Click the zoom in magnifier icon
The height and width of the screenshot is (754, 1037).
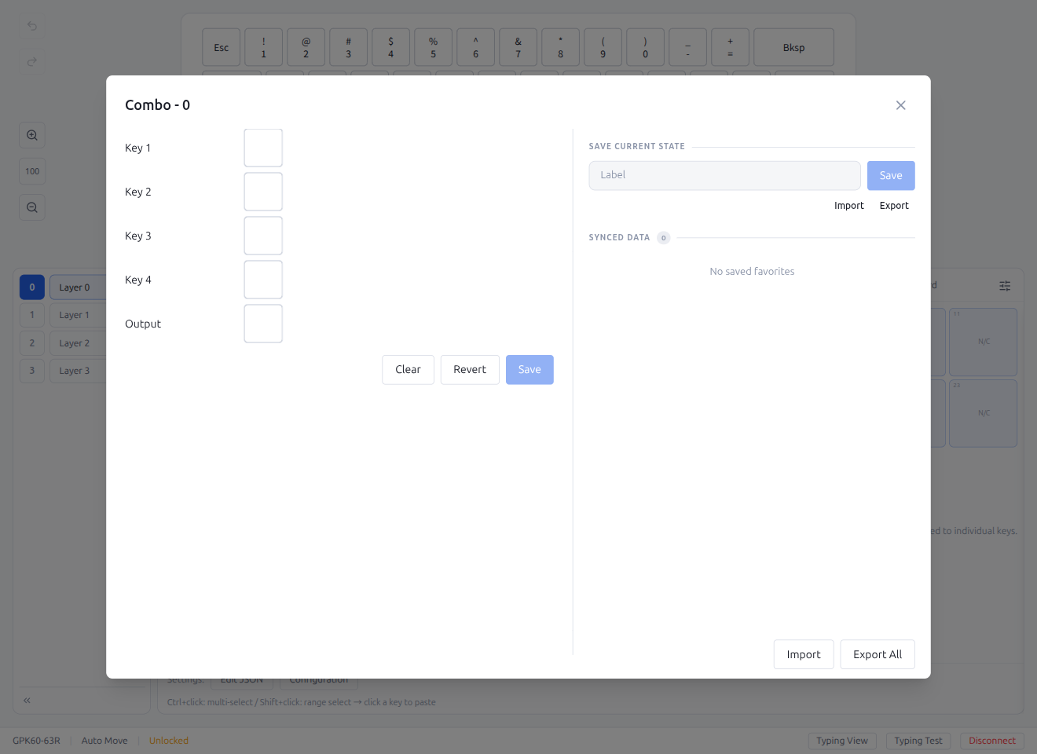pos(32,135)
